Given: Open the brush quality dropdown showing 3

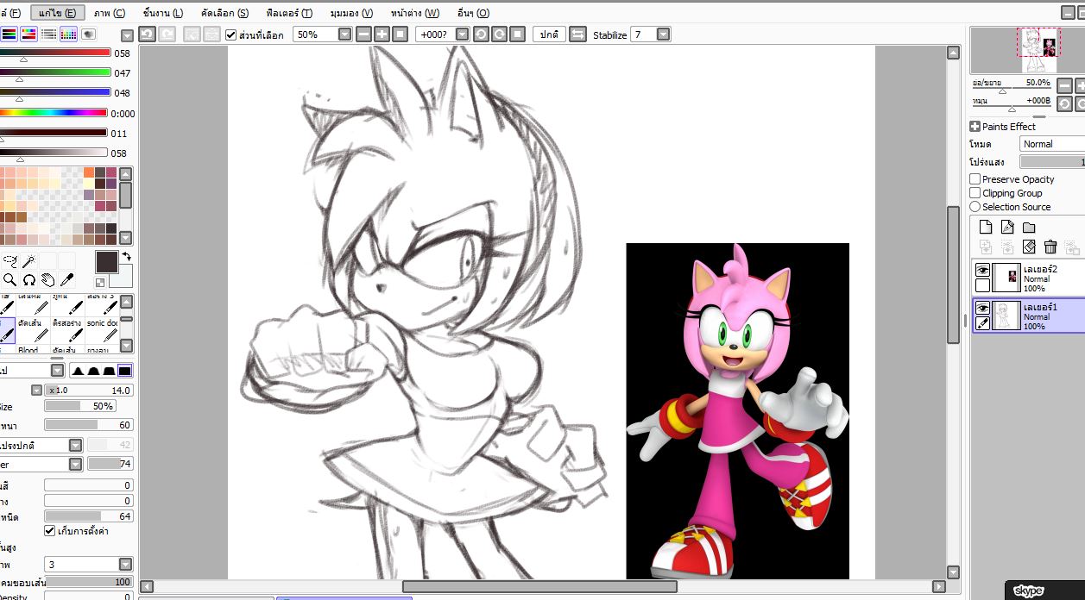Looking at the screenshot, I should pos(125,564).
